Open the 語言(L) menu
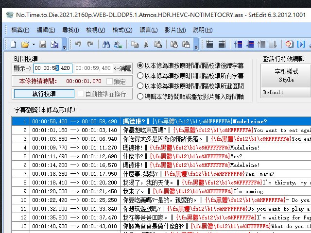This screenshot has height=233, width=311. tap(149, 30)
